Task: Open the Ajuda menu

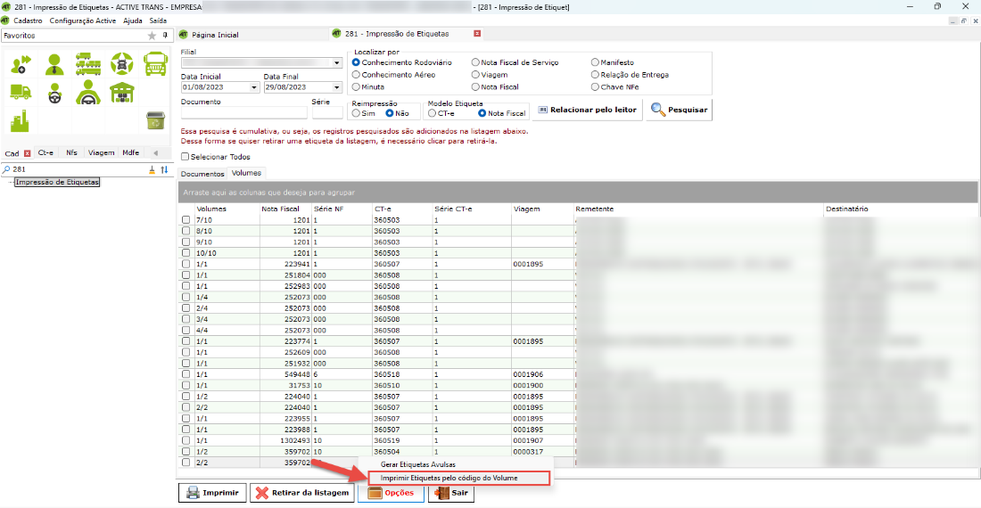Action: tap(133, 20)
